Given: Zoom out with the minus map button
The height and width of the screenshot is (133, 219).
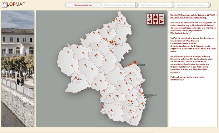Looking at the screenshot, I should click(162, 16).
